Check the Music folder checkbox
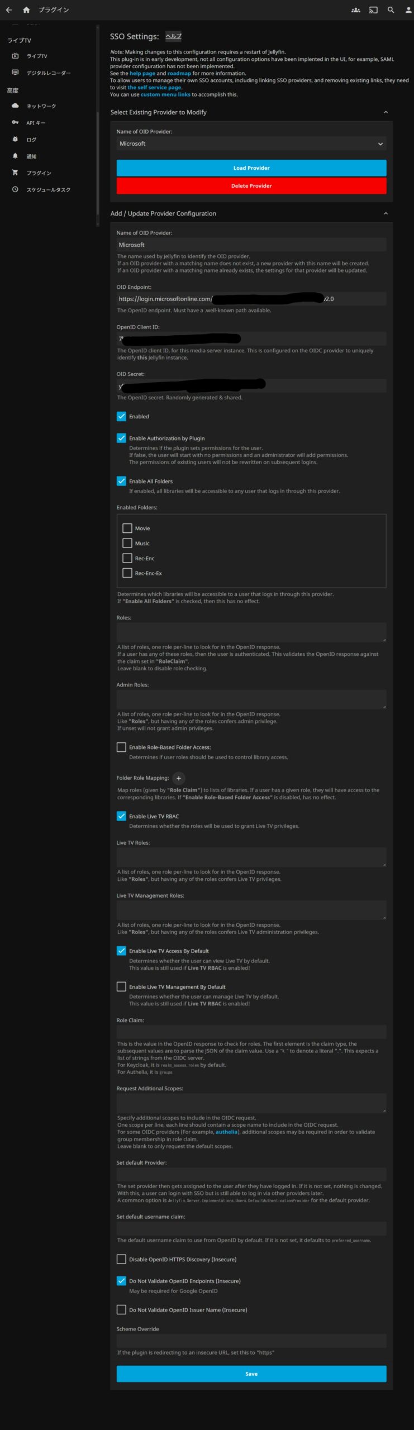 (x=127, y=543)
